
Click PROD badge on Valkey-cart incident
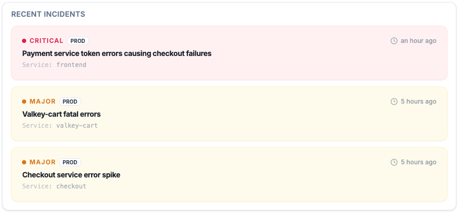coord(70,102)
